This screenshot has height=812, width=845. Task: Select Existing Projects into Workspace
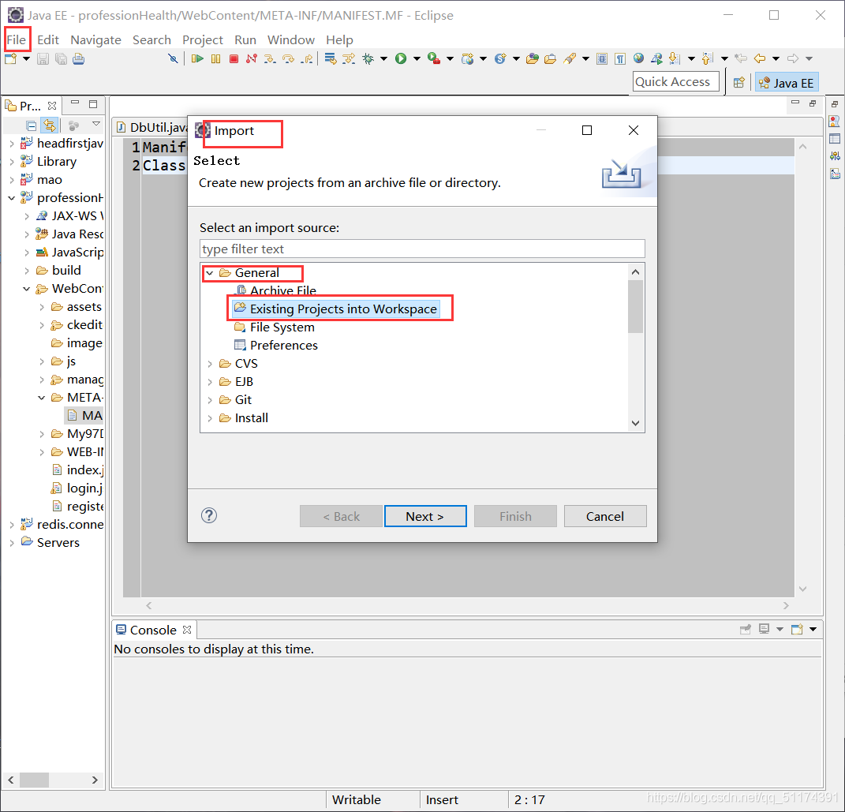tap(336, 309)
